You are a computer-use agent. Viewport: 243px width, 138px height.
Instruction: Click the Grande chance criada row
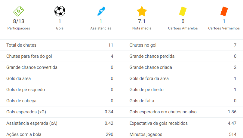coord(183,67)
